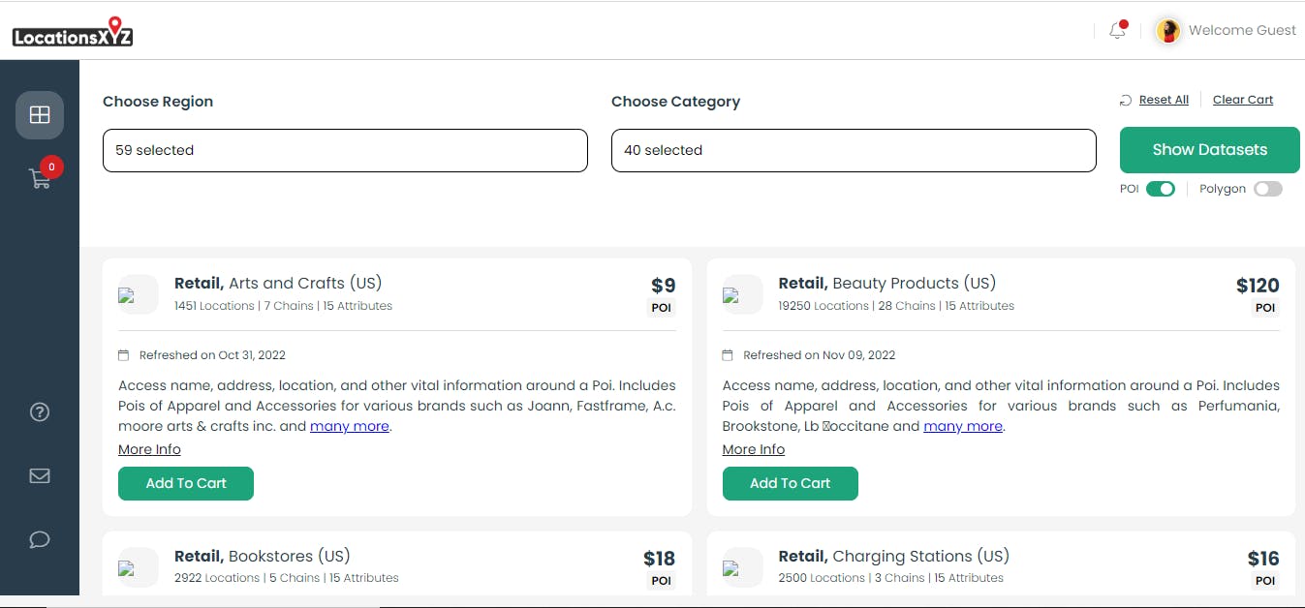Image resolution: width=1305 pixels, height=608 pixels.
Task: Open the help question mark icon
Action: tap(40, 412)
